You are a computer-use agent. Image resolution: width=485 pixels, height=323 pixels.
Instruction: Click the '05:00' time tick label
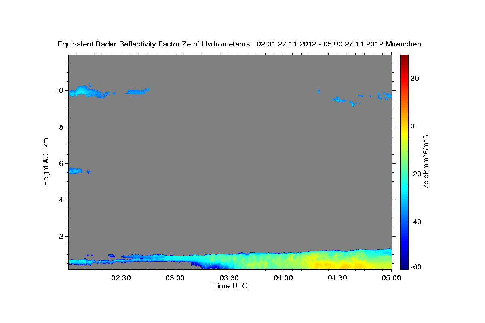(391, 278)
